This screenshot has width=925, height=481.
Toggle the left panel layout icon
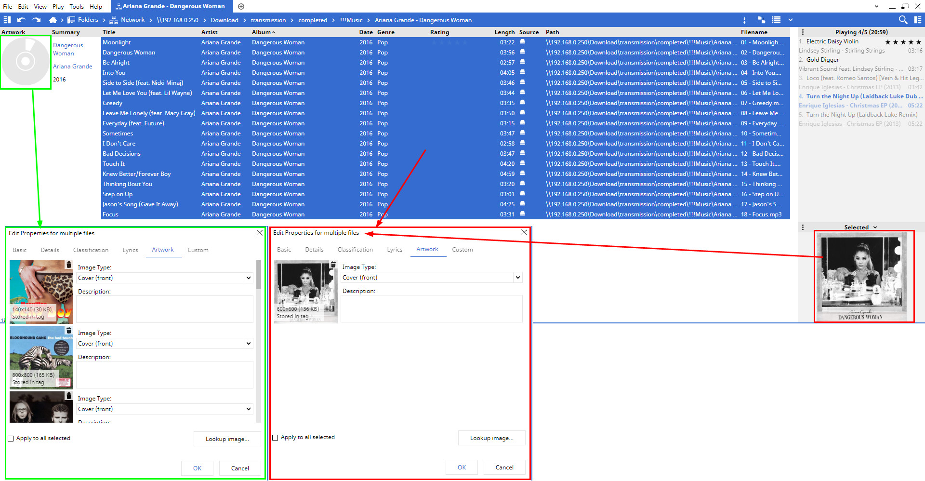pyautogui.click(x=7, y=20)
